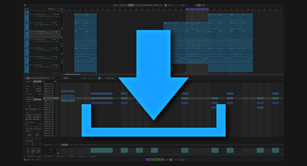Open the 1 Pattern dropdown
This screenshot has width=307, height=166.
55,78
